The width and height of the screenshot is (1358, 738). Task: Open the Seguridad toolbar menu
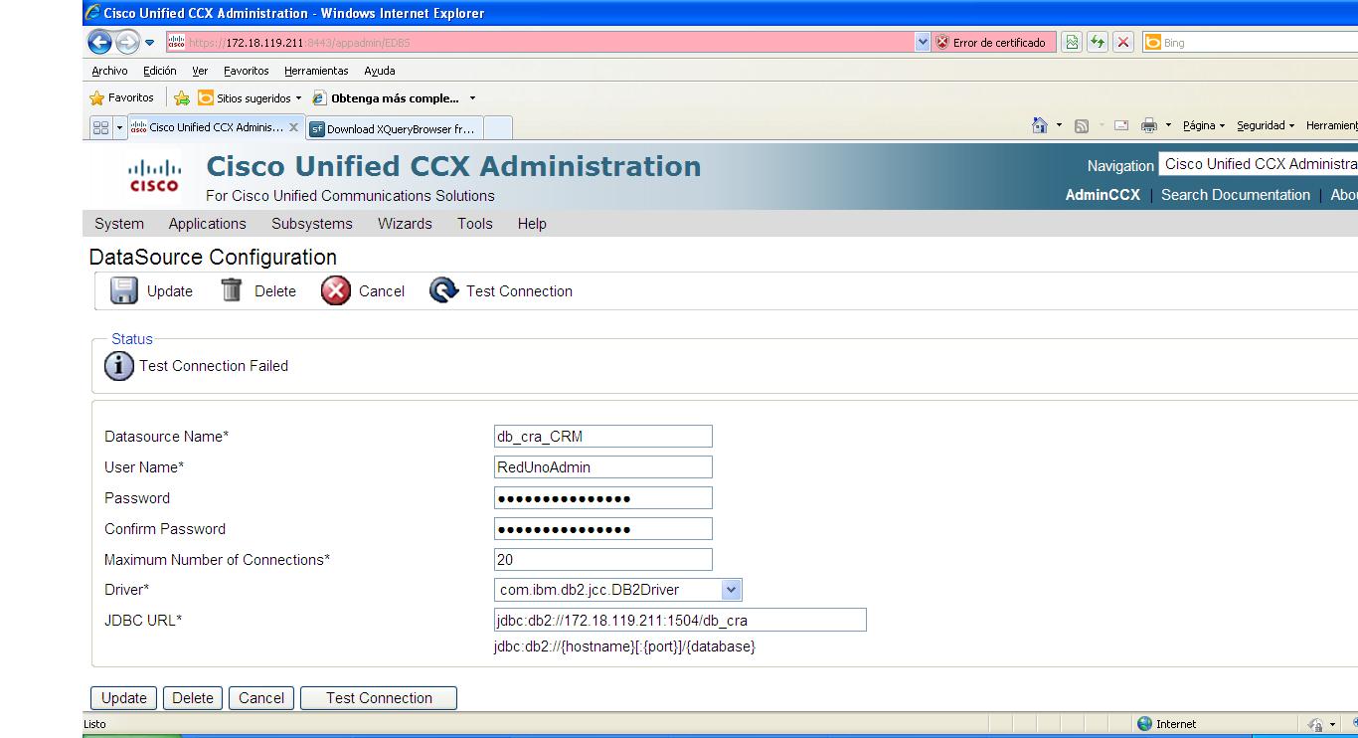click(1266, 125)
